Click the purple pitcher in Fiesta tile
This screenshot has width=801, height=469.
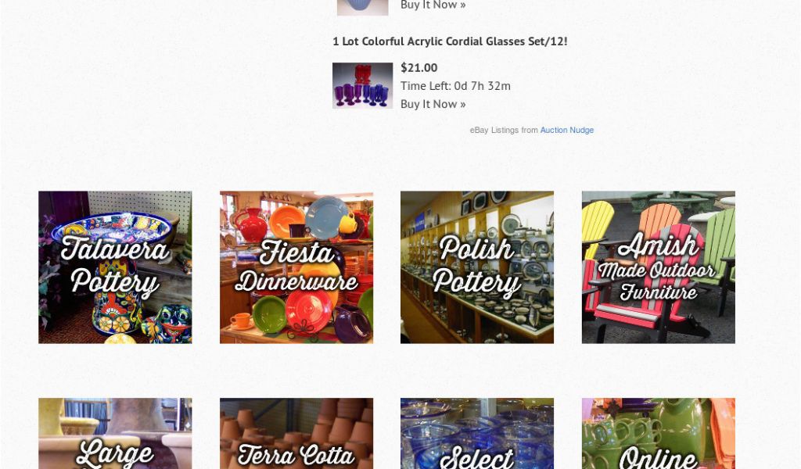[x=353, y=323]
